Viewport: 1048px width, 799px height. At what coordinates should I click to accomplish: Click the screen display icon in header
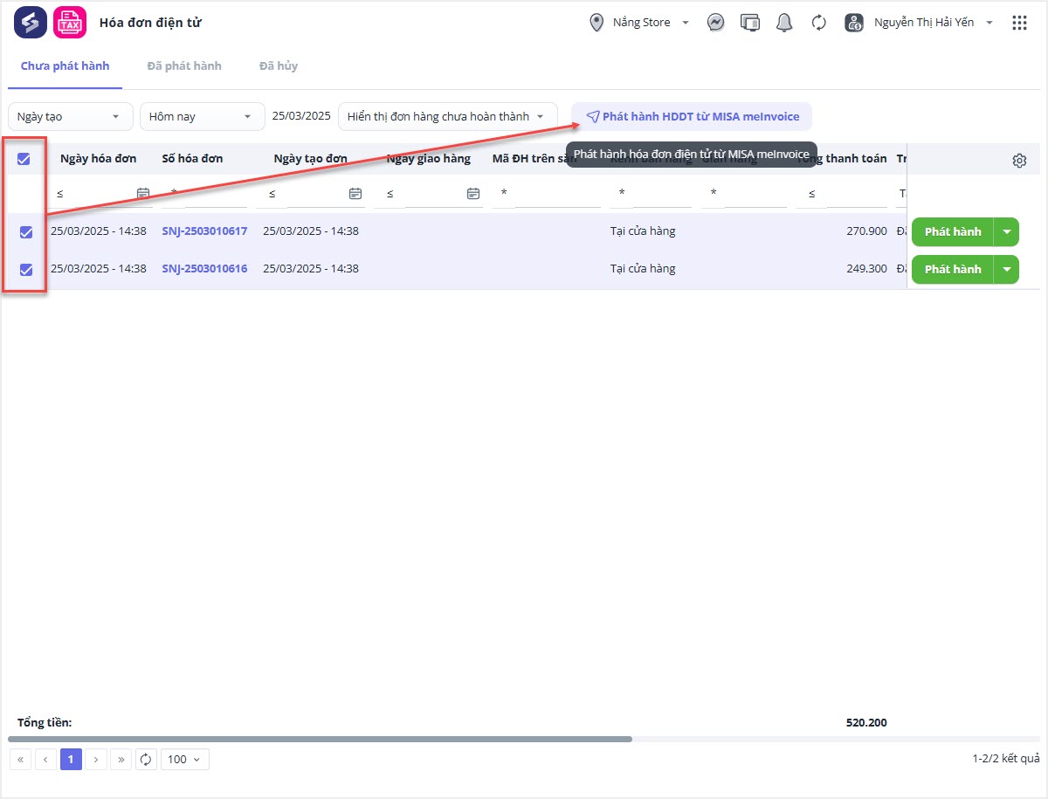[x=749, y=23]
